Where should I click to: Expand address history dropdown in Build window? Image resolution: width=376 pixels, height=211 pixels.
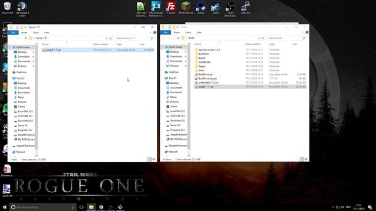[x=258, y=38]
